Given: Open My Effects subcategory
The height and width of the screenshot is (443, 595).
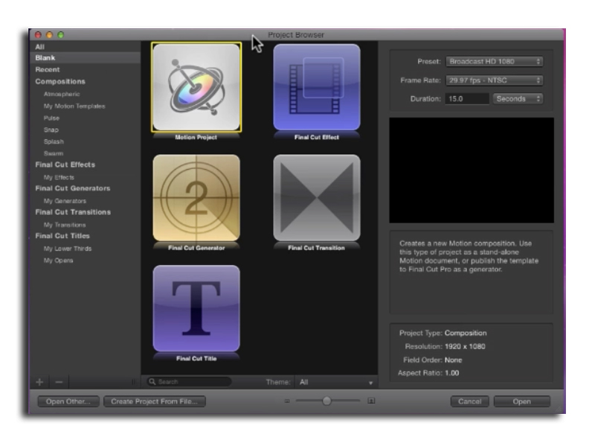Looking at the screenshot, I should click(59, 177).
